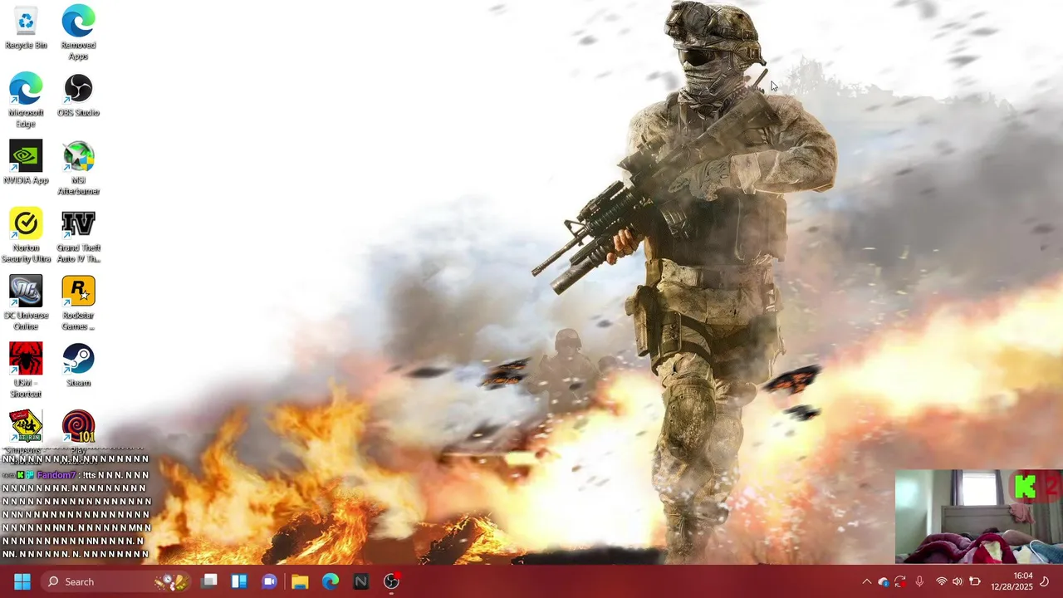Launch the purple video chat taskbar app
The height and width of the screenshot is (598, 1063).
coord(269,581)
